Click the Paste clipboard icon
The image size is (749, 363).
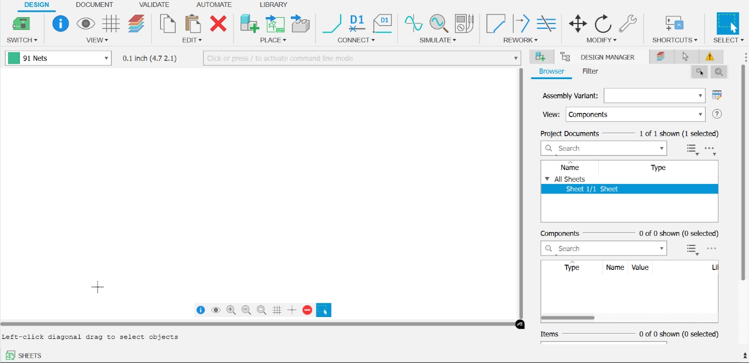192,24
